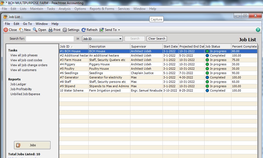This screenshot has width=263, height=158.
Task: Sort by Percent Complete column header
Action: pos(244,46)
